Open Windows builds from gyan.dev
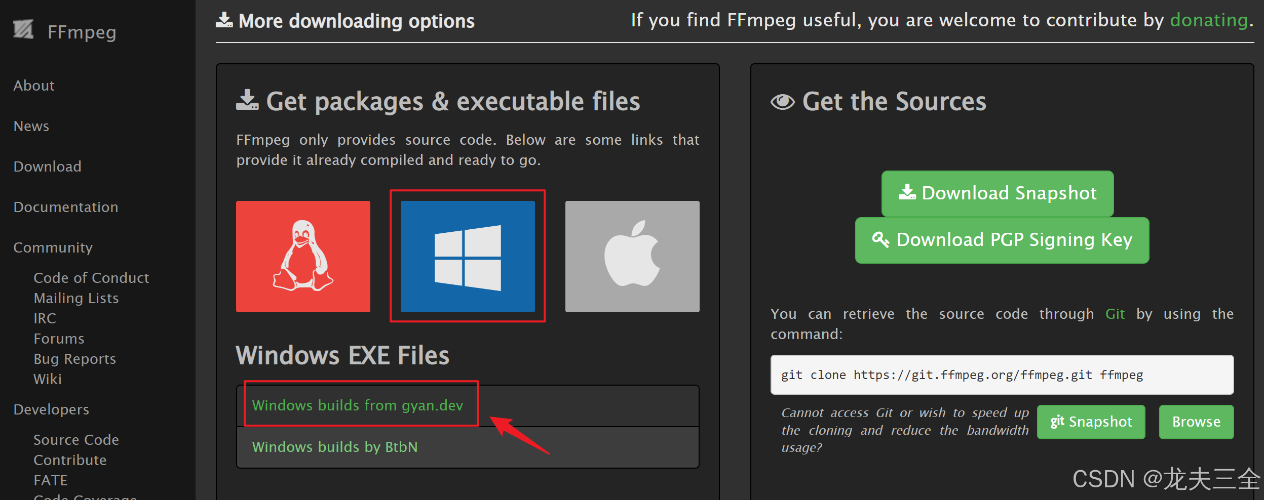1264x500 pixels. pyautogui.click(x=358, y=405)
